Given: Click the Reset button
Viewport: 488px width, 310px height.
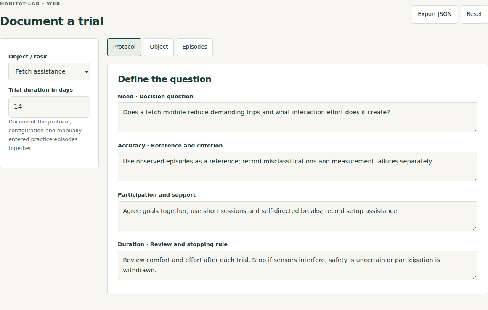Looking at the screenshot, I should point(474,14).
